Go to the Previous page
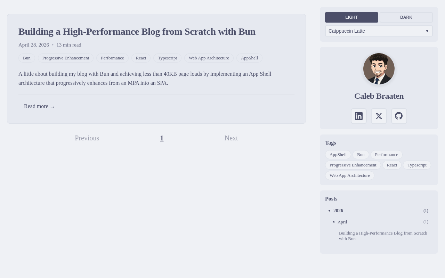 87,138
